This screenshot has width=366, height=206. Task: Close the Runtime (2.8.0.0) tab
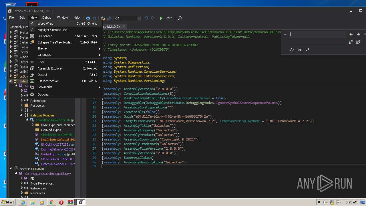pos(123,27)
